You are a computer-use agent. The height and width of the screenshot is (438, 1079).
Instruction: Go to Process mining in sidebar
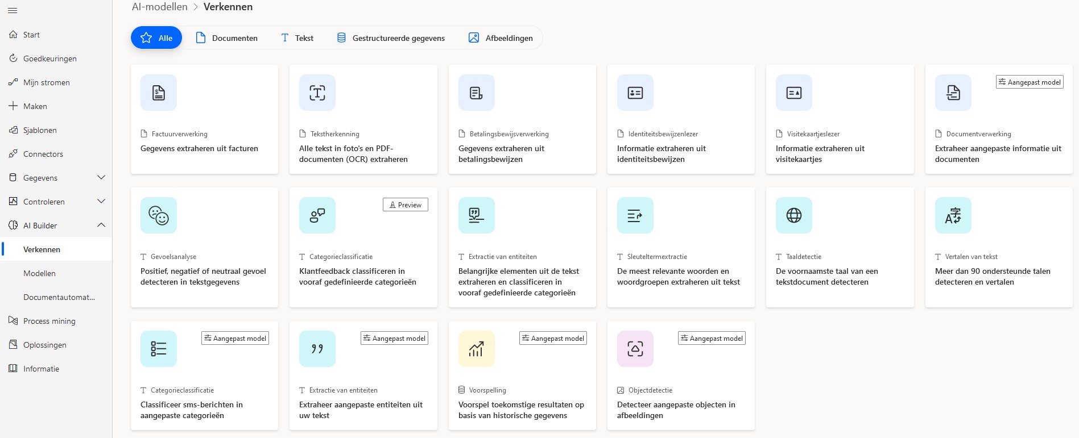click(49, 321)
